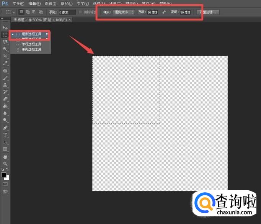Select the Magic Wand tool
261x224 pixels.
[x=5, y=49]
